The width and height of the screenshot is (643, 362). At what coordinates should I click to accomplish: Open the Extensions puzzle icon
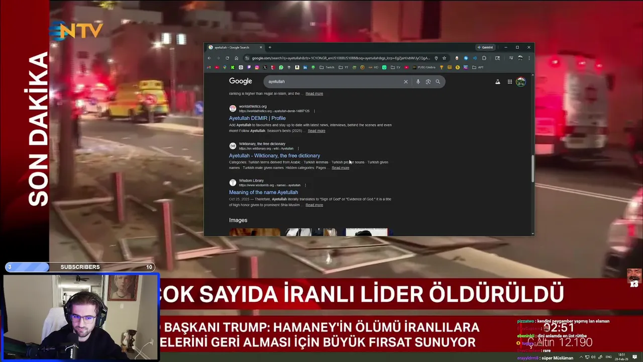pyautogui.click(x=484, y=58)
